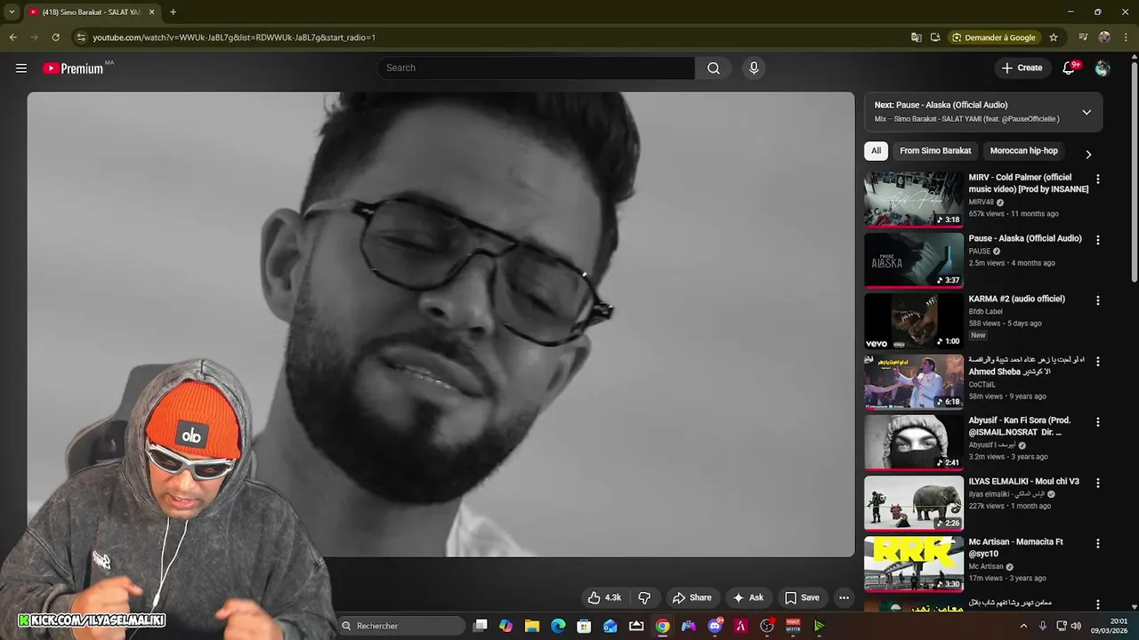Show more filter chips arrow
The height and width of the screenshot is (640, 1139).
tap(1087, 154)
